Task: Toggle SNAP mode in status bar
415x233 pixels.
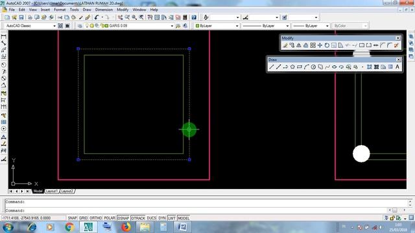Action: pos(72,218)
